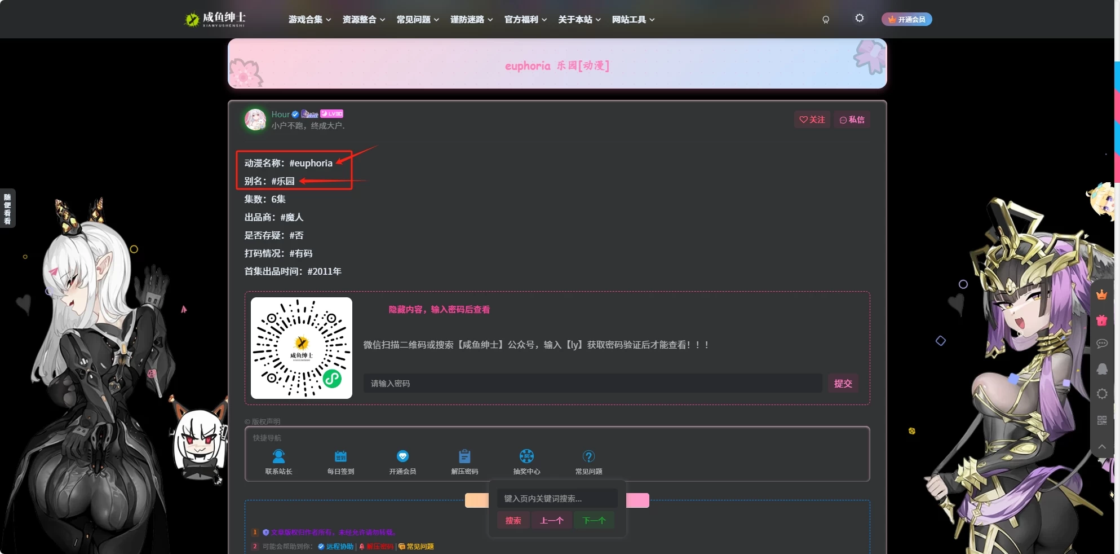Expand the 谨防迷路 menu
This screenshot has width=1120, height=554.
click(471, 20)
